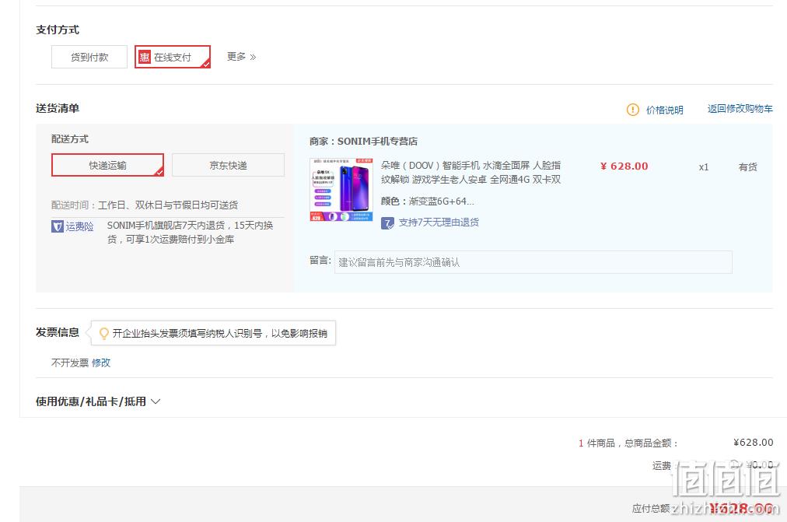Click merchant name SONIM手机专营店
The image size is (787, 522).
[377, 142]
